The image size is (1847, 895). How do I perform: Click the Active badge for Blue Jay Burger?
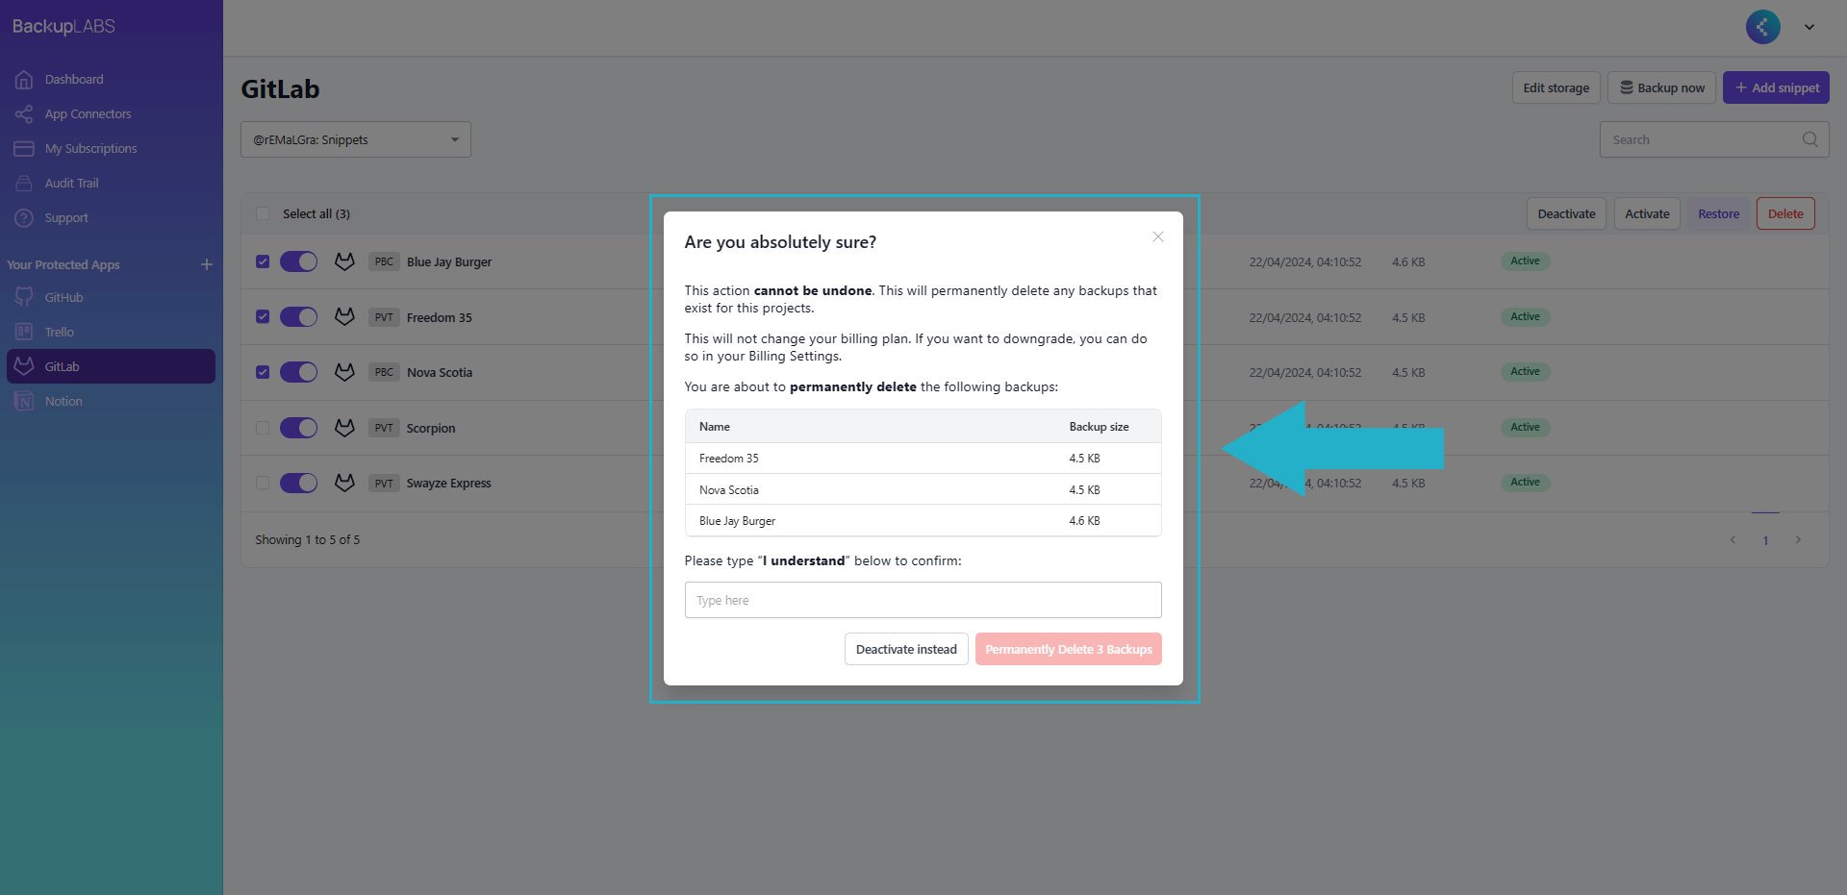pos(1525,261)
